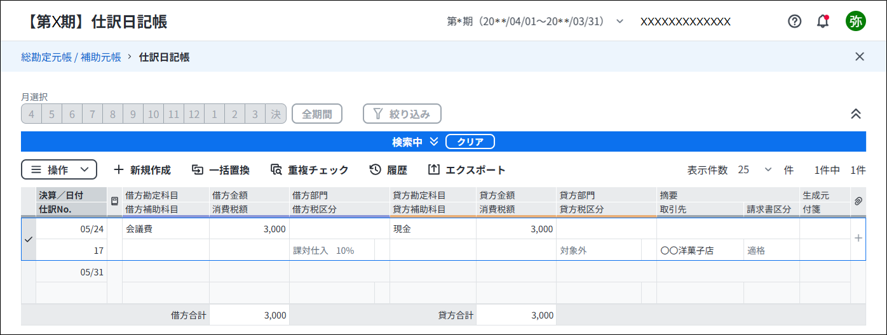Close the 仕訳日記帳 panel with X
The width and height of the screenshot is (887, 335).
coord(860,56)
